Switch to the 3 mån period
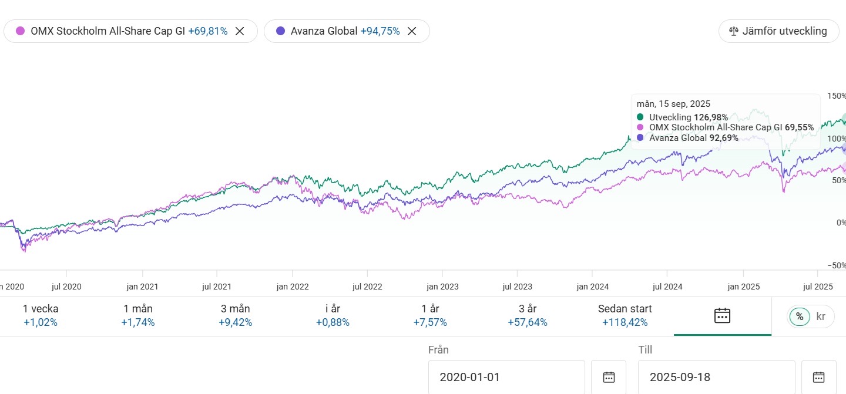846x394 pixels. point(235,315)
